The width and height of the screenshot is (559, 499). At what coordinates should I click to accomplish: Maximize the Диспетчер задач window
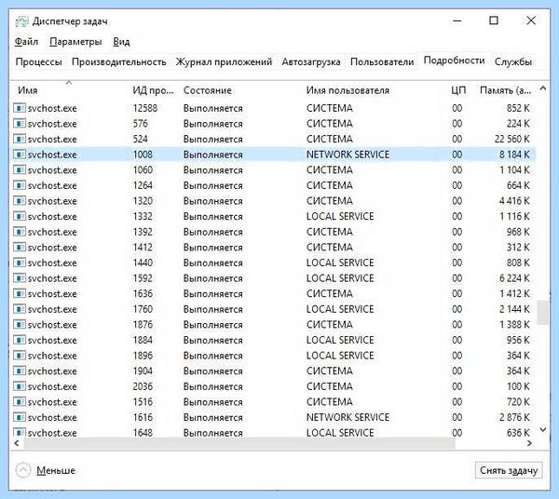[494, 20]
